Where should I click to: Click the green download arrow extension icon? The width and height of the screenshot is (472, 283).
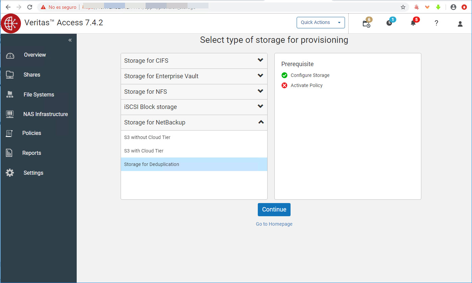438,7
